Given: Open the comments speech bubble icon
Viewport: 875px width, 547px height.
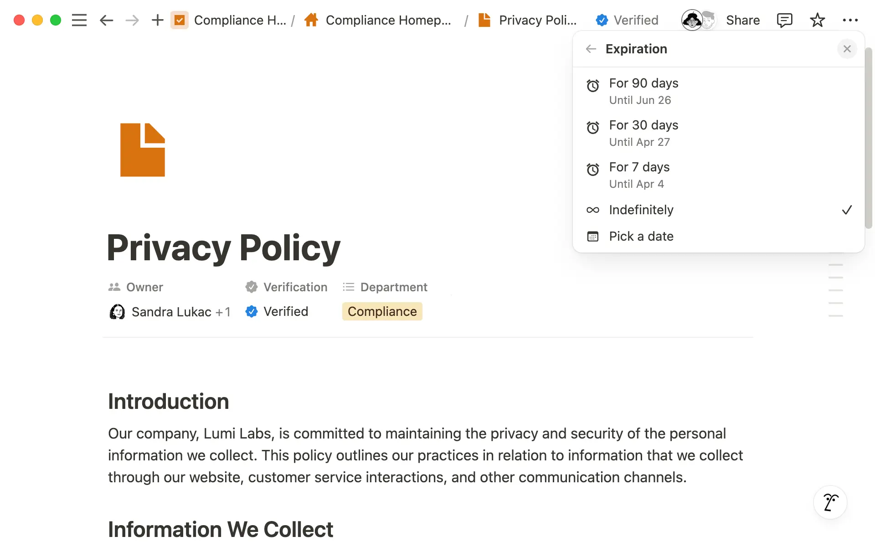Looking at the screenshot, I should click(x=784, y=20).
